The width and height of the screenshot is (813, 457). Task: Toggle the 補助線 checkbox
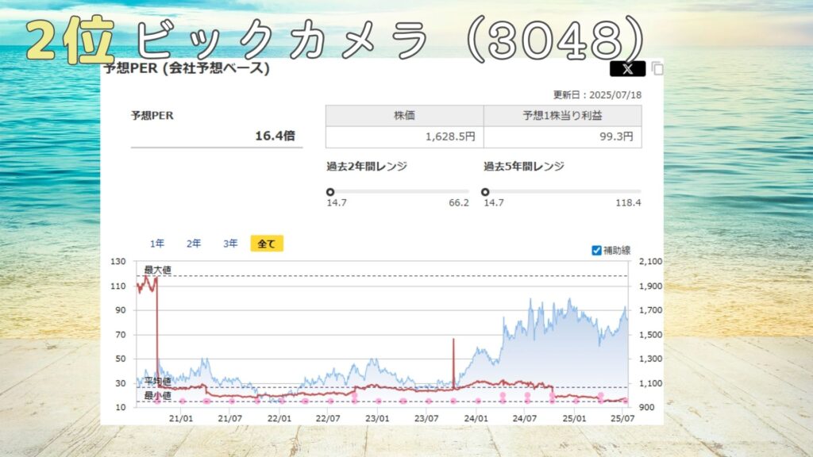(597, 251)
